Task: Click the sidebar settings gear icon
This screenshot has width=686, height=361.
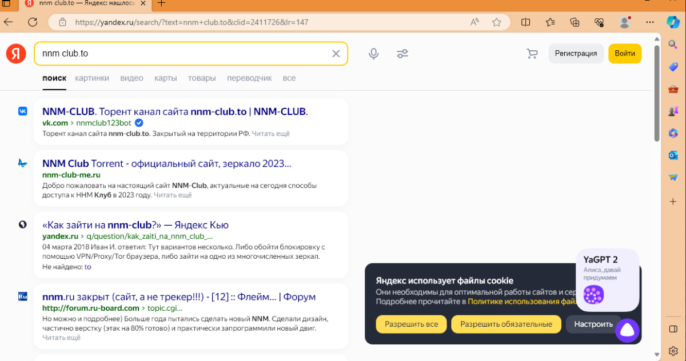Action: [x=673, y=351]
